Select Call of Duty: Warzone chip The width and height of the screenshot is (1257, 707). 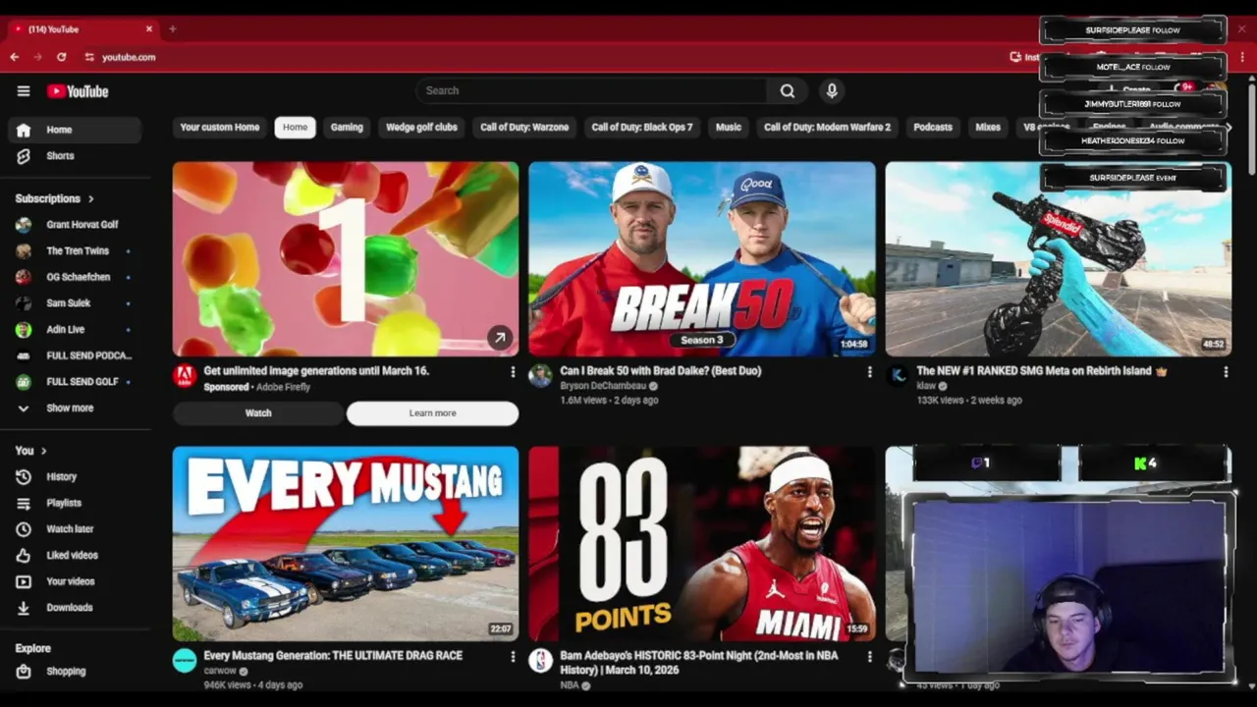pos(524,127)
